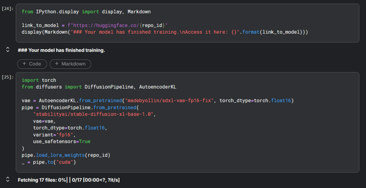Click the 'Fetching 17 files' progress output
This screenshot has width=366, height=188.
pyautogui.click(x=69, y=180)
